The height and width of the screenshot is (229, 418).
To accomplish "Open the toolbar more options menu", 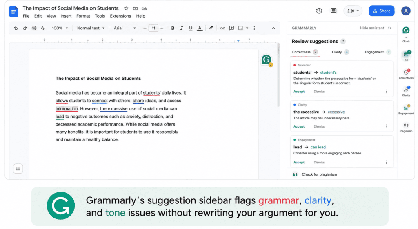I will point(254,28).
